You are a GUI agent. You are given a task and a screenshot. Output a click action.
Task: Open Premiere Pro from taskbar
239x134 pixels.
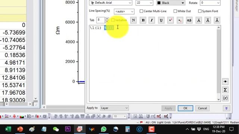click(x=68, y=129)
